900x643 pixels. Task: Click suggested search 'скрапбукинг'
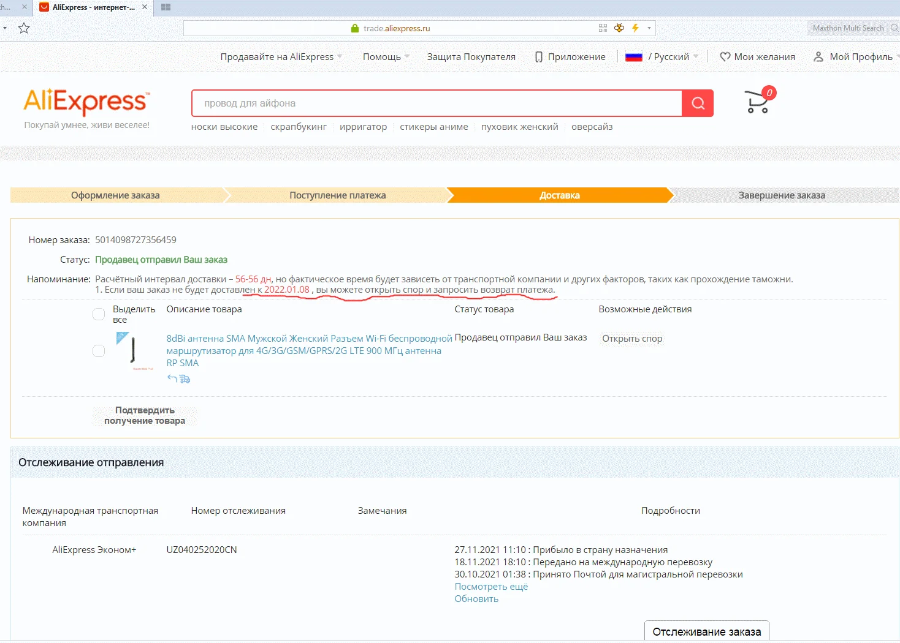click(299, 127)
